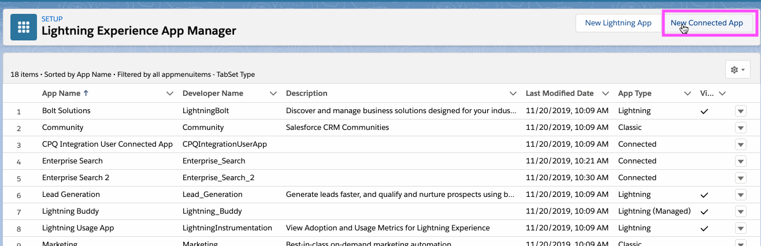Open the list view settings gear
This screenshot has height=246, width=761.
tap(737, 69)
